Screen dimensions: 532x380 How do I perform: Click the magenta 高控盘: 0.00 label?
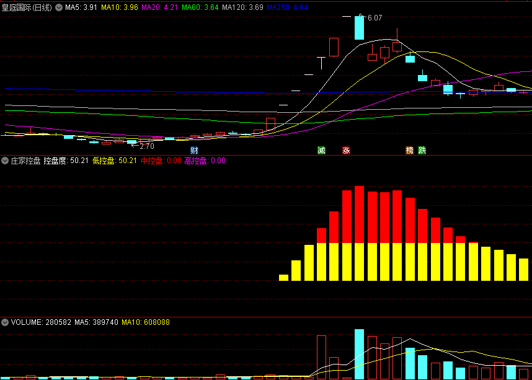(x=205, y=161)
